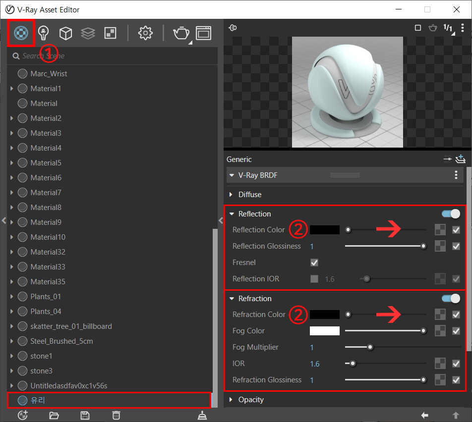Change the 1/1 preview ratio setting

point(448,29)
